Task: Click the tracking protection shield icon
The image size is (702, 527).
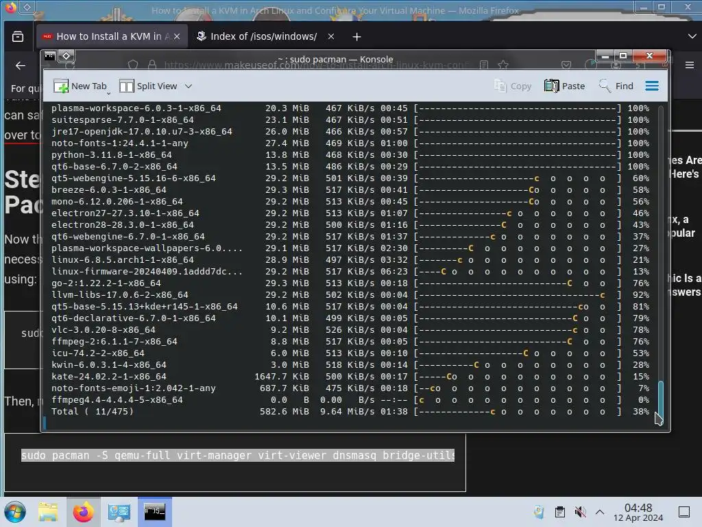Action: (x=133, y=65)
